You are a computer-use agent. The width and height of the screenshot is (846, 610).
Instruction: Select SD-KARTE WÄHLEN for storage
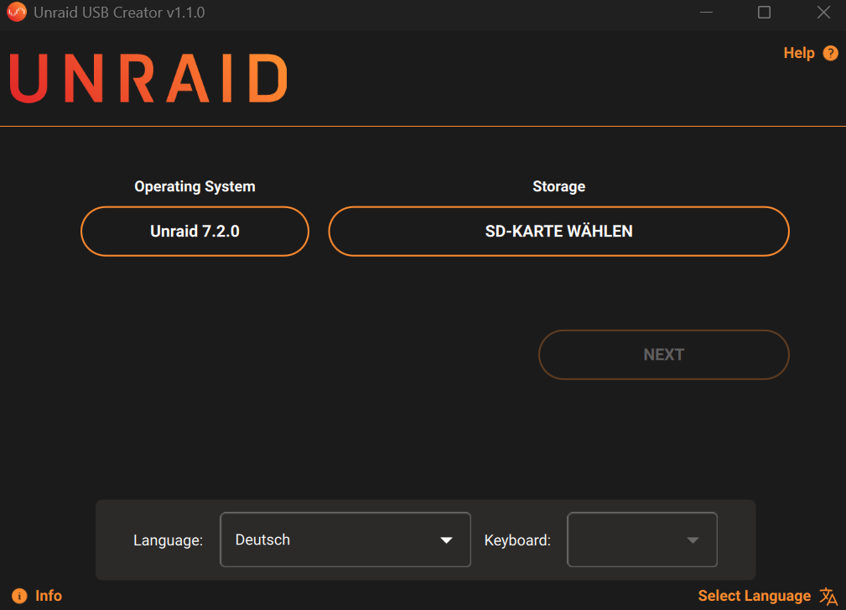tap(558, 231)
